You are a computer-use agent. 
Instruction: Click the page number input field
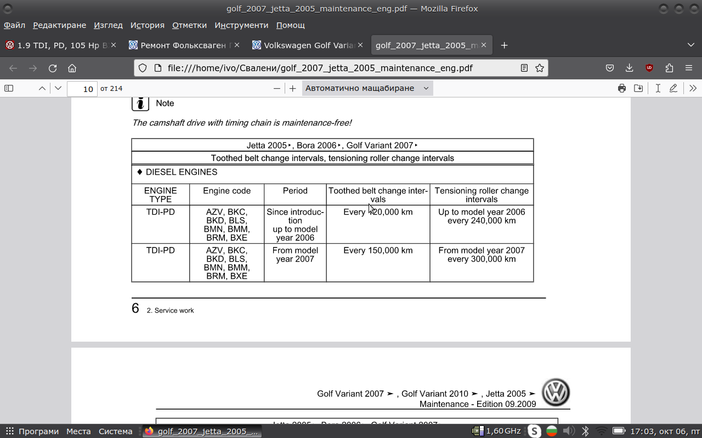click(82, 89)
